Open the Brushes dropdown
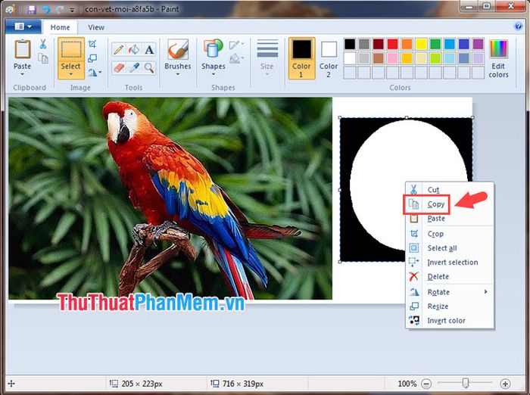 (178, 58)
